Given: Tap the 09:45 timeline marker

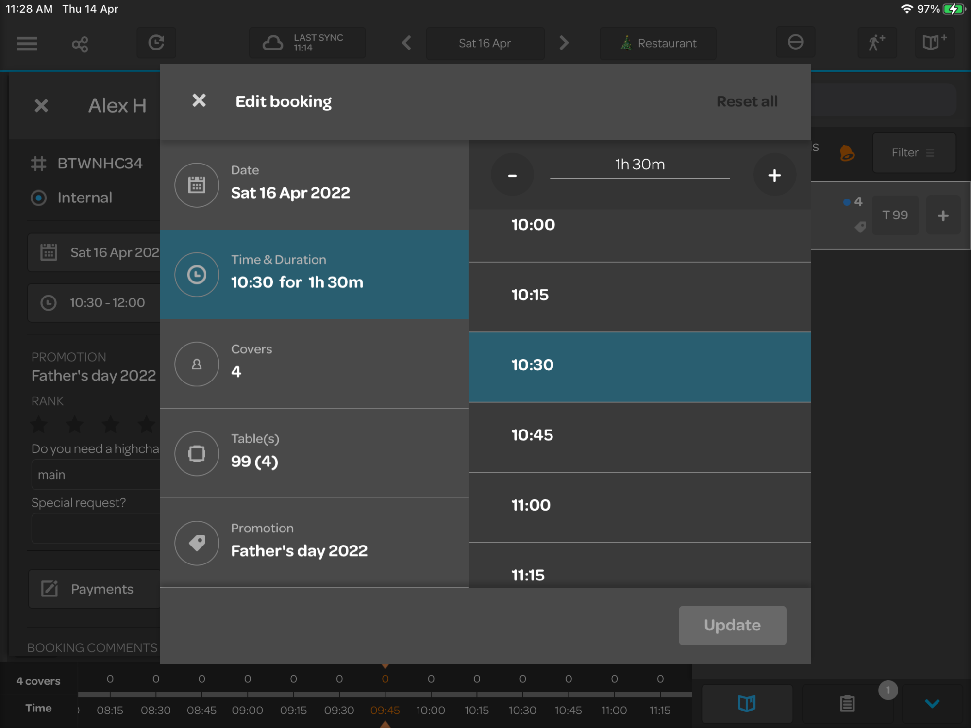Looking at the screenshot, I should tap(385, 710).
